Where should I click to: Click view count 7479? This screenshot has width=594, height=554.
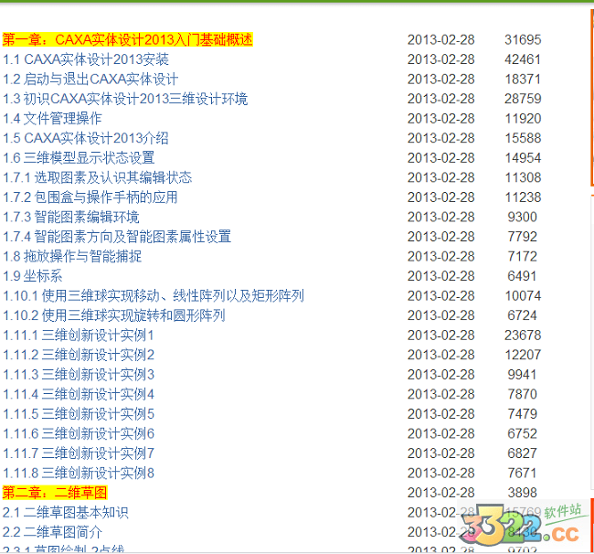click(x=523, y=414)
